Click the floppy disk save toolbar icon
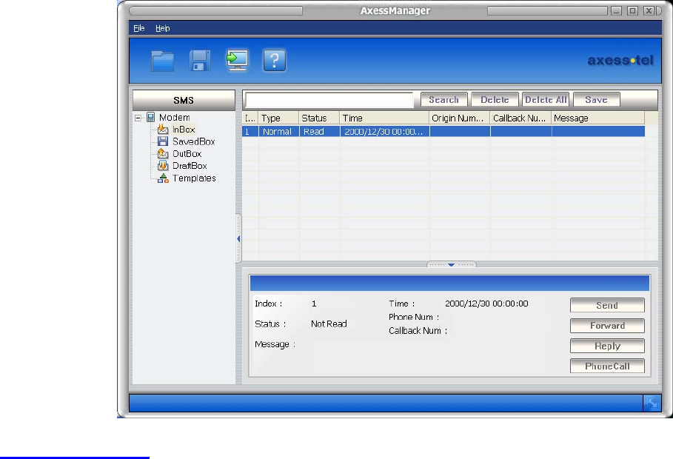Image resolution: width=673 pixels, height=459 pixels. click(x=200, y=61)
